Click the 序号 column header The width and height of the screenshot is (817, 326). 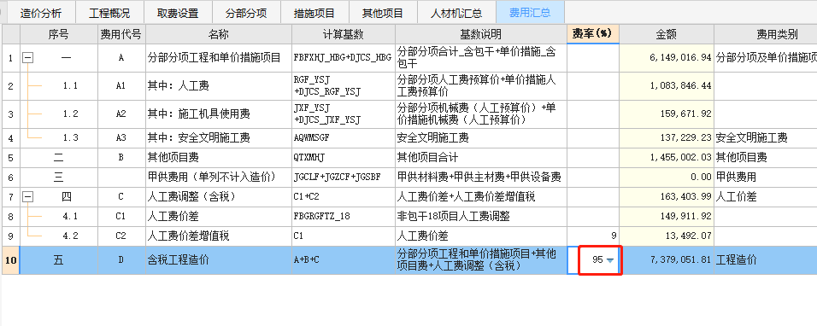click(x=58, y=35)
